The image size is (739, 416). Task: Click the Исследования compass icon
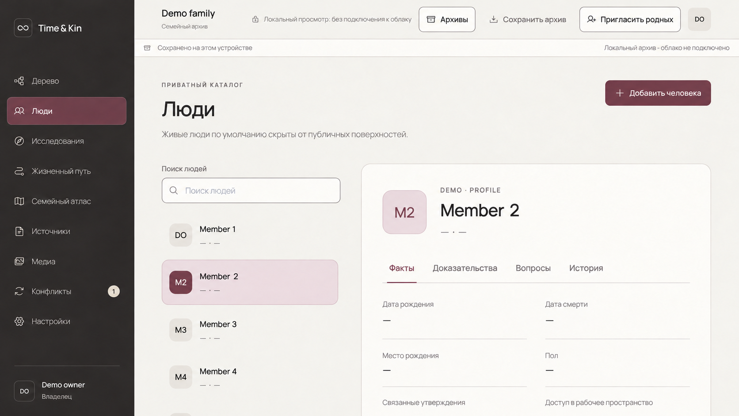click(x=19, y=141)
